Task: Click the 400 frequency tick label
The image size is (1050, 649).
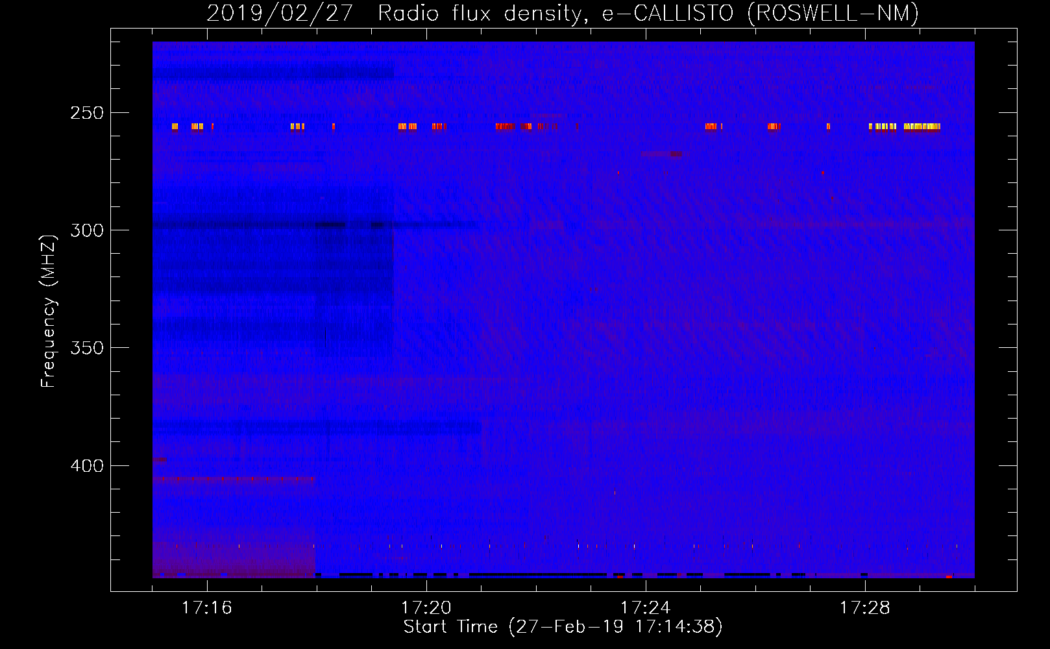Action: pos(87,466)
